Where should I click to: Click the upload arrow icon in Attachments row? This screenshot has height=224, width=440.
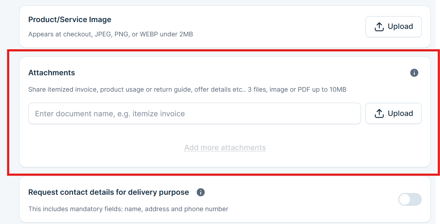[379, 114]
